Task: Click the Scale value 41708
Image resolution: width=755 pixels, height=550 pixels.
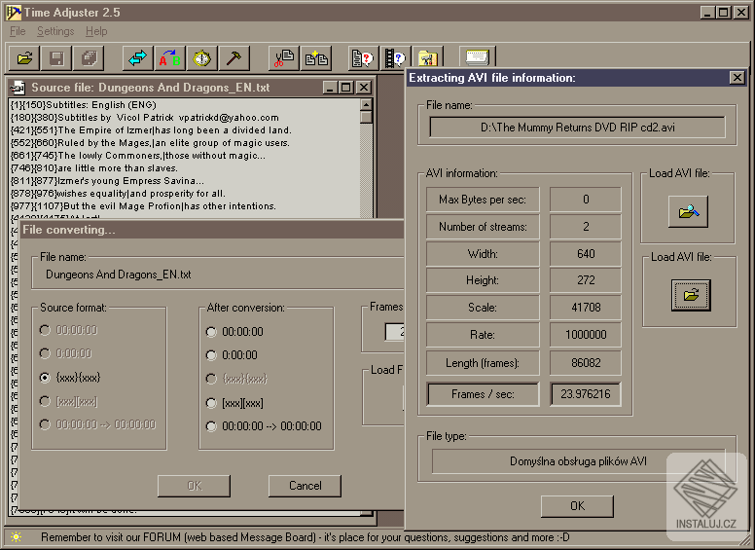Action: pyautogui.click(x=586, y=308)
